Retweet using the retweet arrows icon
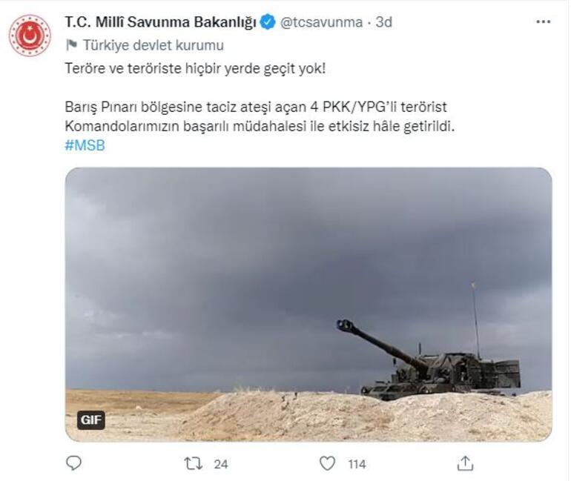Screen dimensions: 571x481 pos(192,463)
